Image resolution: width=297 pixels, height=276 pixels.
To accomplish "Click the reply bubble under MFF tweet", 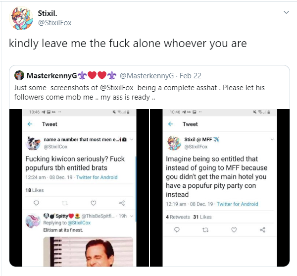I will pyautogui.click(x=177, y=230).
